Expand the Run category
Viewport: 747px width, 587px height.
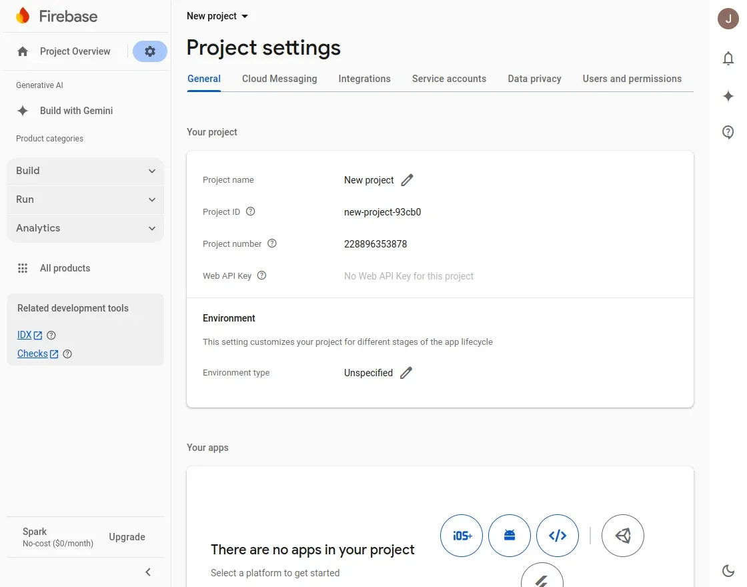pos(85,199)
